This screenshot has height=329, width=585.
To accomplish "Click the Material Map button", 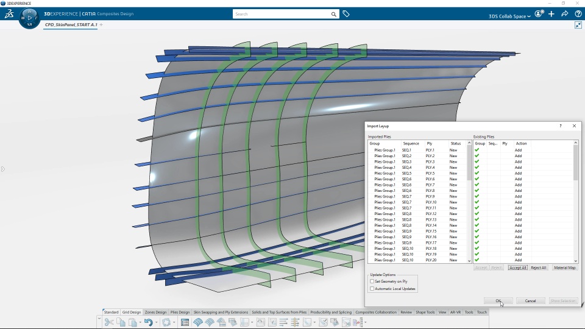I will (564, 267).
